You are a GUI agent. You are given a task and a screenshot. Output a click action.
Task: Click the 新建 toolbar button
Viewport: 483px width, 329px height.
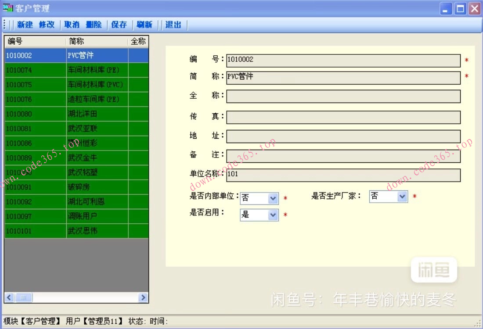[x=25, y=25]
